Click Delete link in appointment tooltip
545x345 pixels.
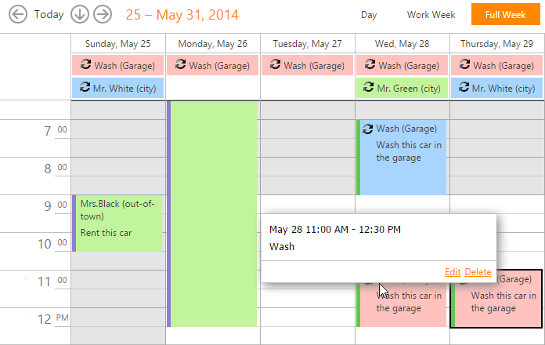click(478, 272)
